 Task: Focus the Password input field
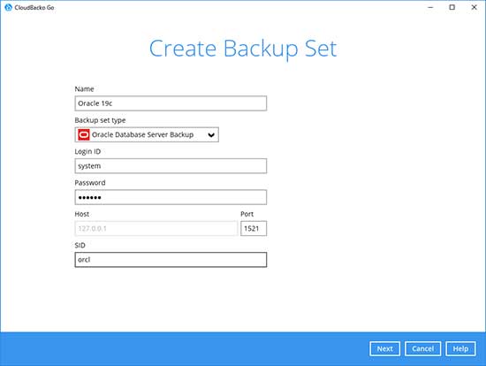(x=171, y=197)
